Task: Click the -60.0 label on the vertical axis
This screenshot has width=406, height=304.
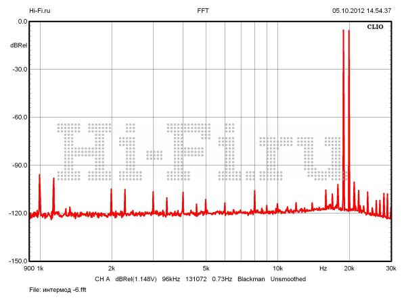Action: pos(18,118)
